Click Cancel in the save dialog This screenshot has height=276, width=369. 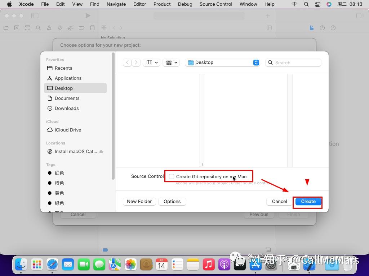point(279,201)
